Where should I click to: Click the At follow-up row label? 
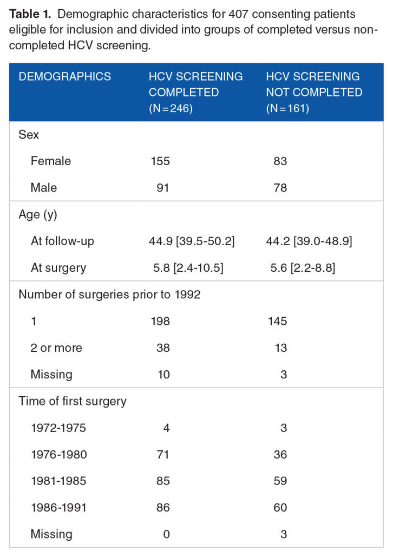tap(62, 241)
